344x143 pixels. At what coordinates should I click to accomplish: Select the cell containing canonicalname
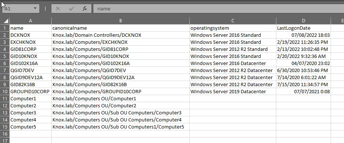point(120,28)
